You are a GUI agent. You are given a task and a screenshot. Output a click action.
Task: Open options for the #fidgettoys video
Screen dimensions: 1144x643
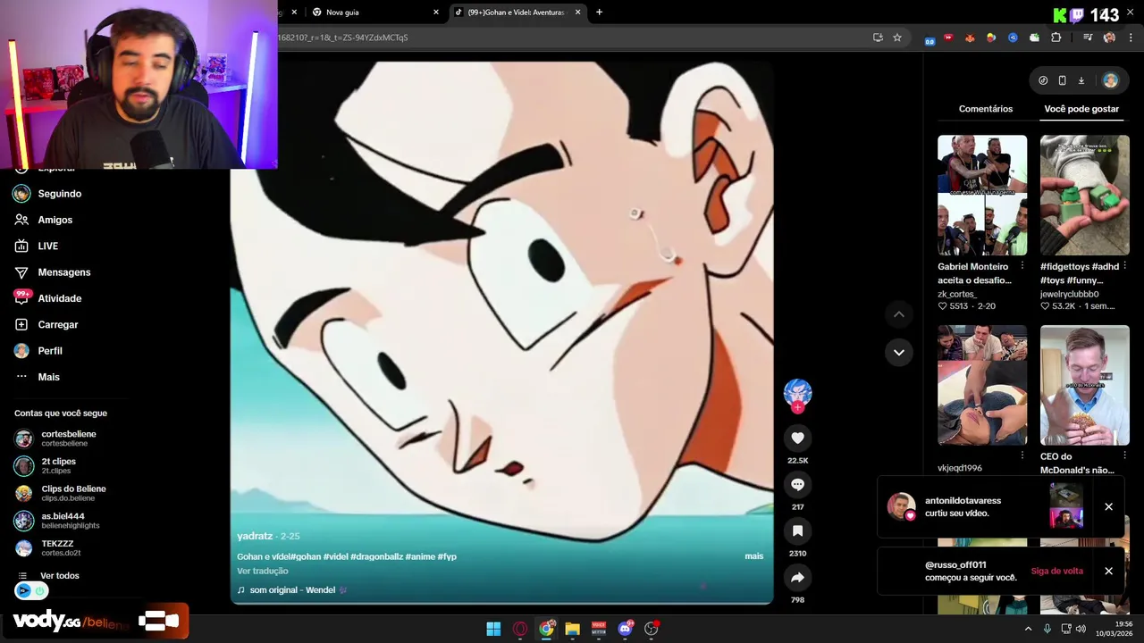[1125, 266]
